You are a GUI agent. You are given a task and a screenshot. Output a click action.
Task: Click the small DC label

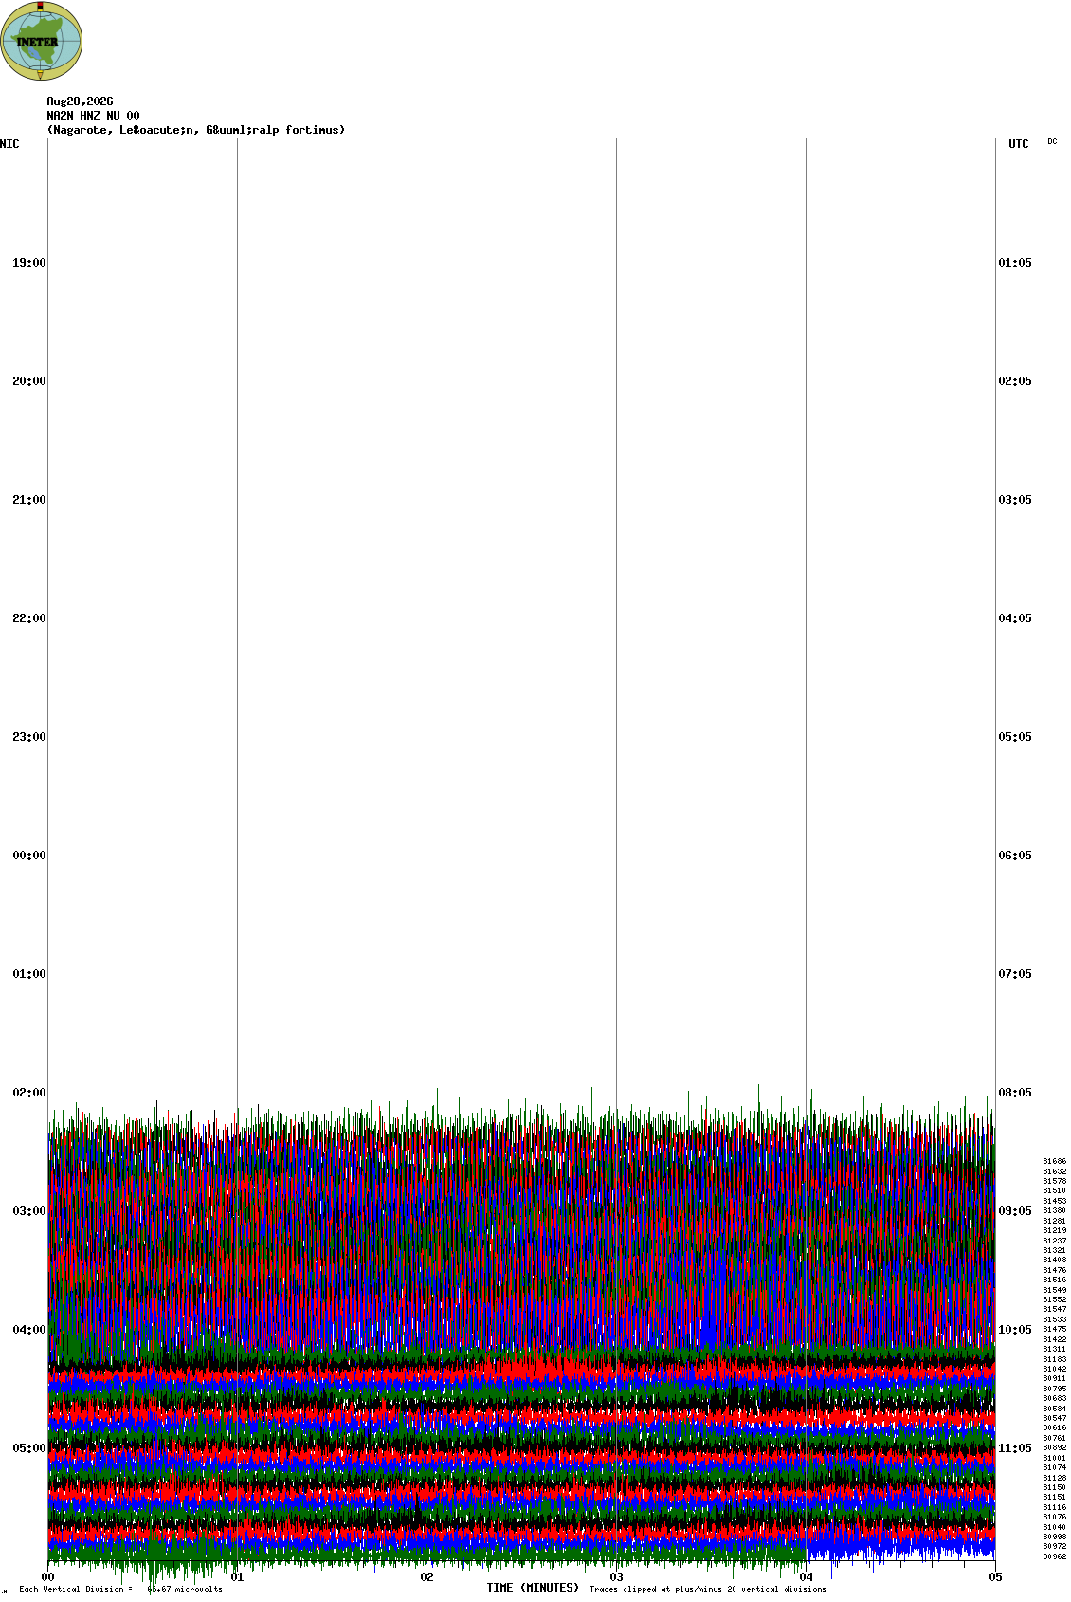[1052, 141]
